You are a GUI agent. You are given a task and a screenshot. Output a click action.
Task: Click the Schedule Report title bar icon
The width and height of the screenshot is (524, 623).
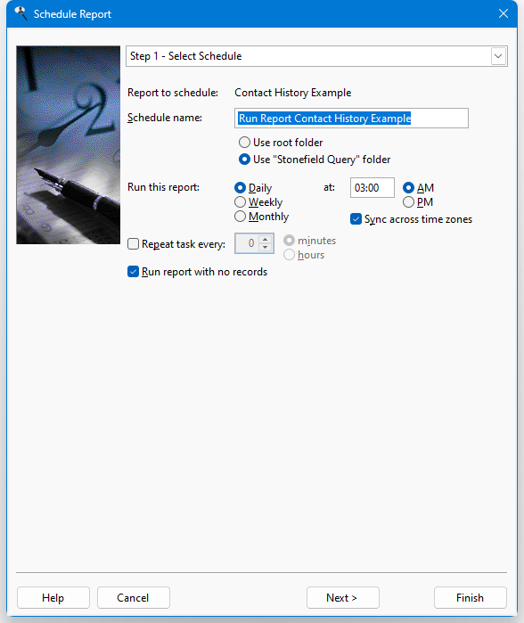click(x=20, y=13)
